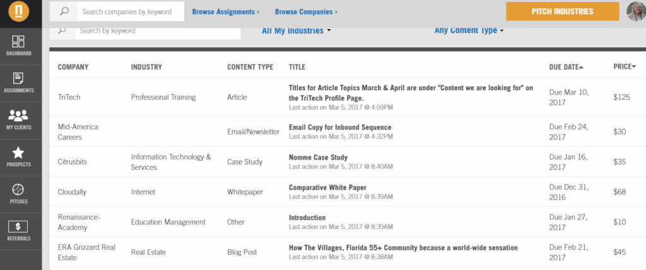
Task: Select the TriTech company cell
Action: tap(69, 97)
